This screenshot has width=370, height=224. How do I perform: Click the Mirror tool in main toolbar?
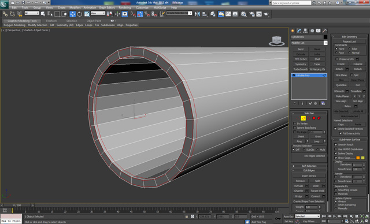click(x=197, y=14)
